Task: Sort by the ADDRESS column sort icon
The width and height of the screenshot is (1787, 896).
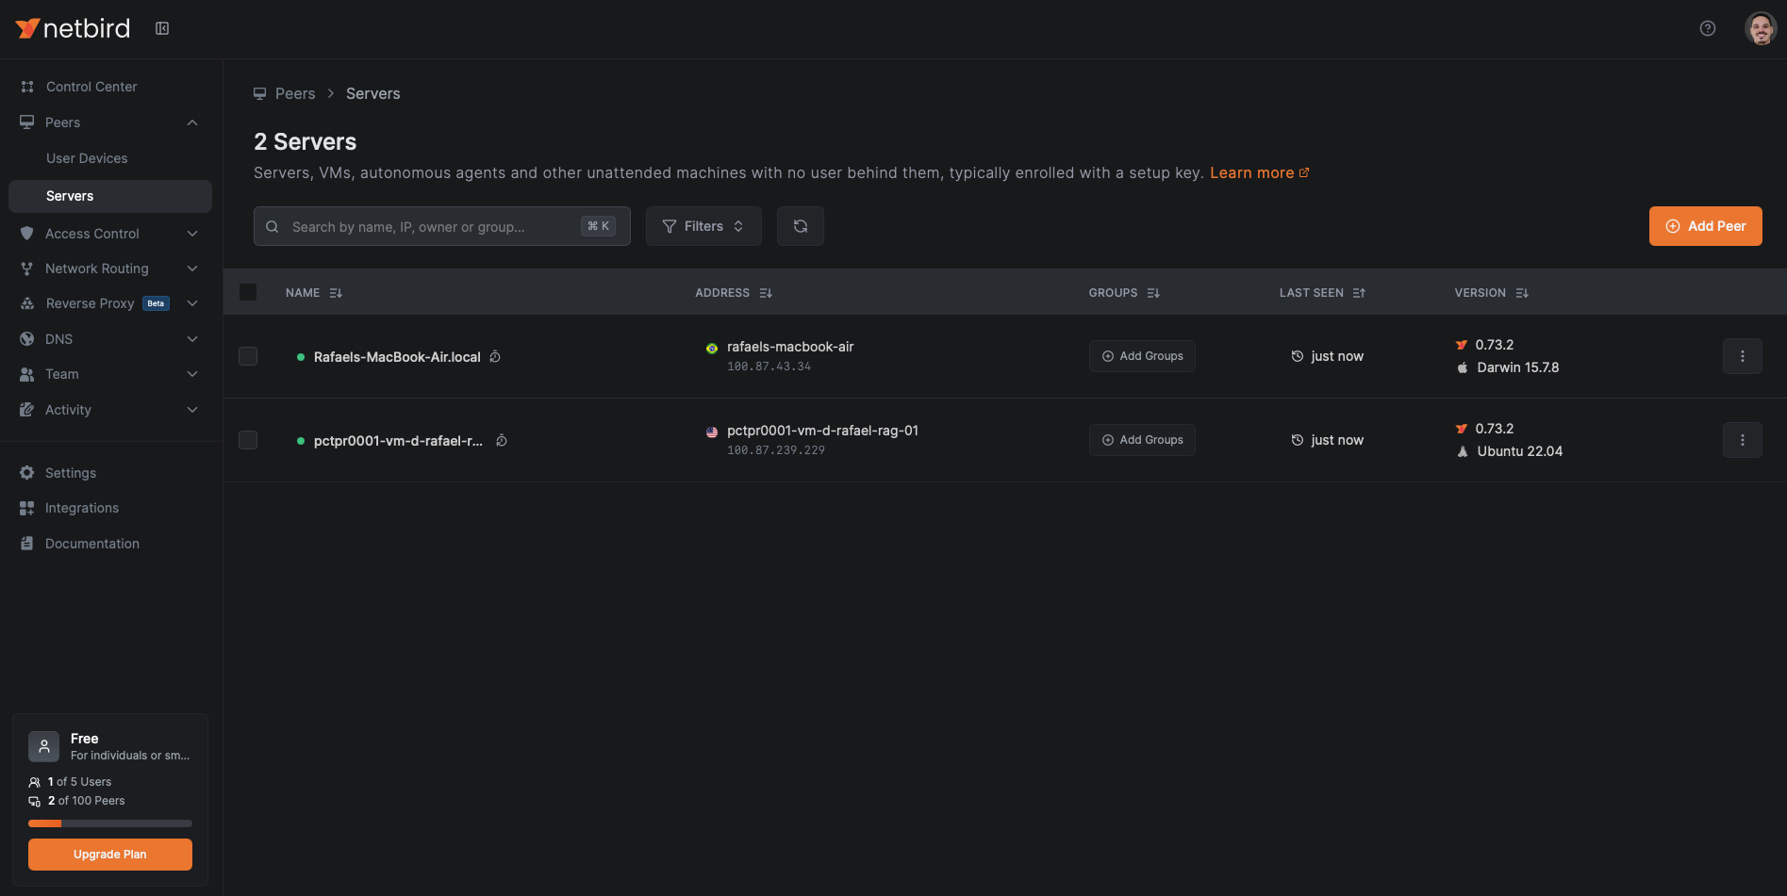Action: (766, 293)
